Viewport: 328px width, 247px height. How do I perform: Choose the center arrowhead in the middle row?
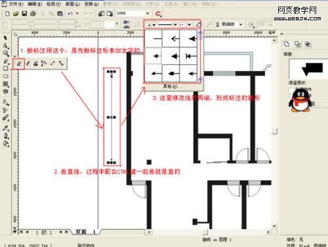click(x=171, y=56)
